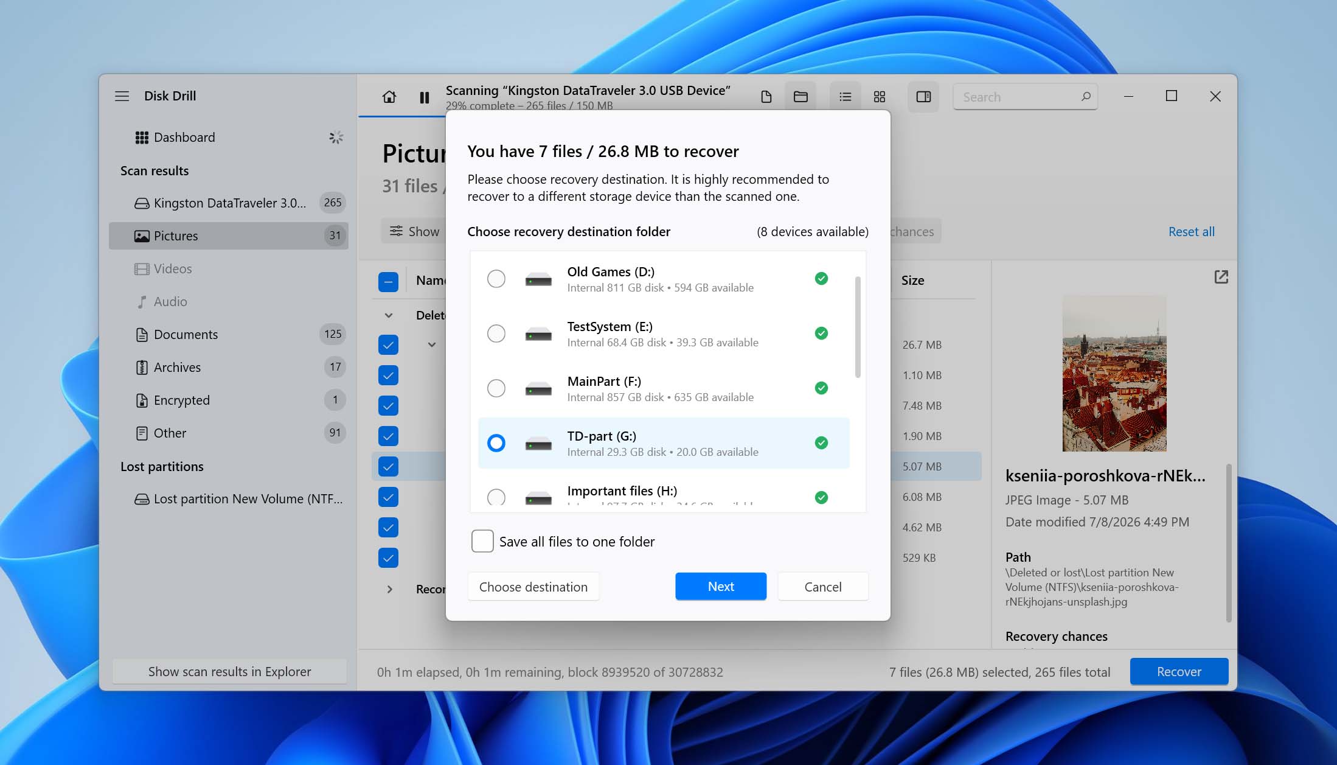Select Lost partition New Volume entry
This screenshot has height=765, width=1337.
pyautogui.click(x=229, y=498)
